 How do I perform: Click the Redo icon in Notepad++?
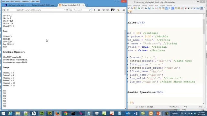pyautogui.click(x=142, y=8)
